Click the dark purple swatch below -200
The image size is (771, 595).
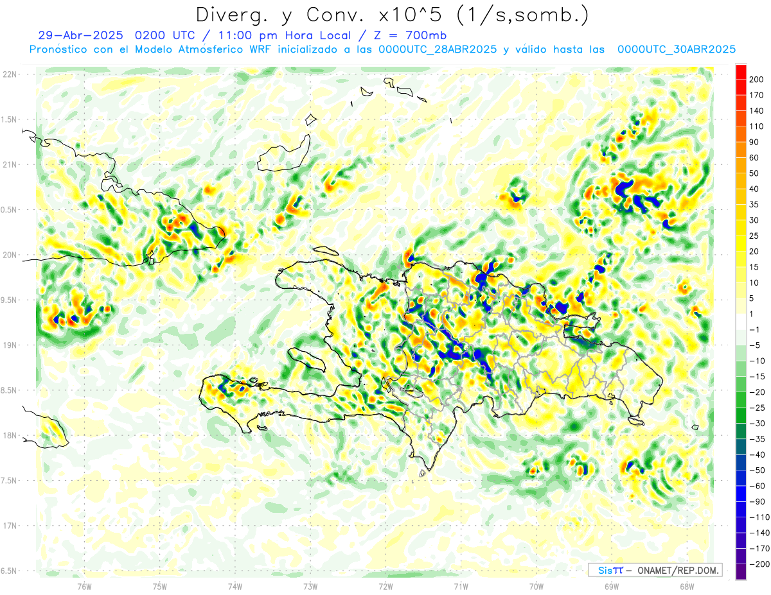point(741,572)
